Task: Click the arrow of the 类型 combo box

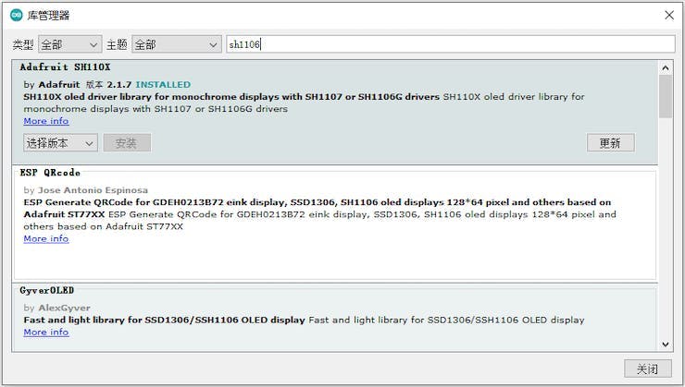Action: [93, 44]
